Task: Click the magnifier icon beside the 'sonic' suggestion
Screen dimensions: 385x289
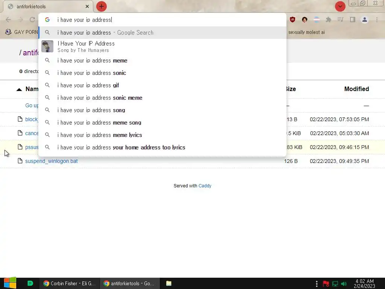Action: pyautogui.click(x=47, y=73)
